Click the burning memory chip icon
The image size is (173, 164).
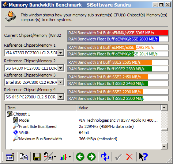10,17
